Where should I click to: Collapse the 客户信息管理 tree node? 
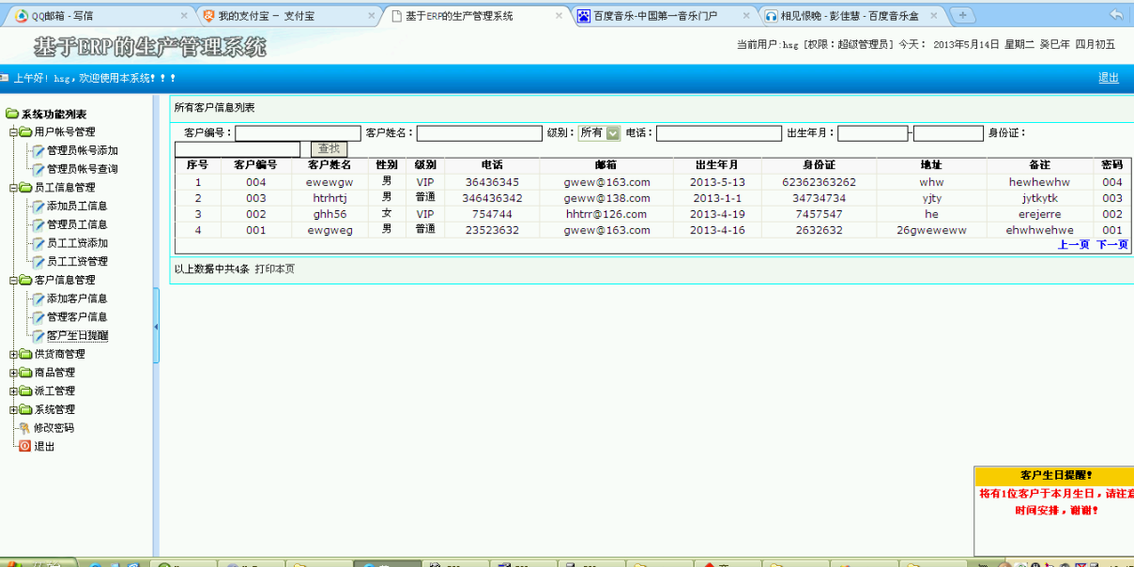(13, 280)
